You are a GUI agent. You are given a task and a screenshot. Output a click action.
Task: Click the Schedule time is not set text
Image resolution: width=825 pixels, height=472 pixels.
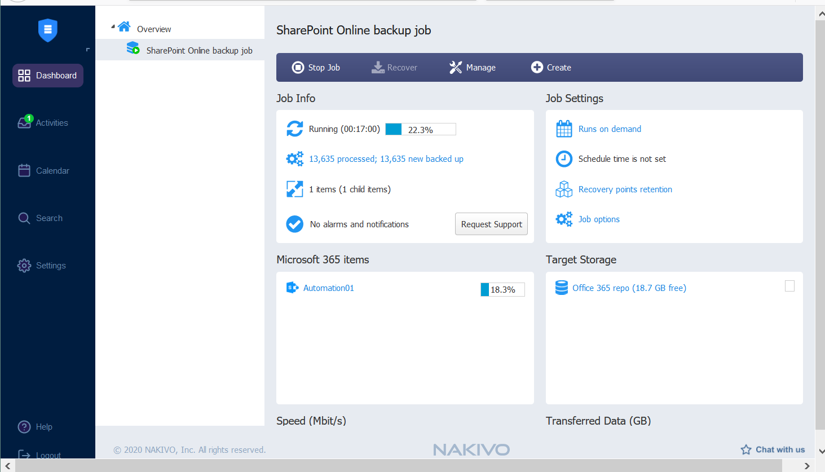click(622, 159)
